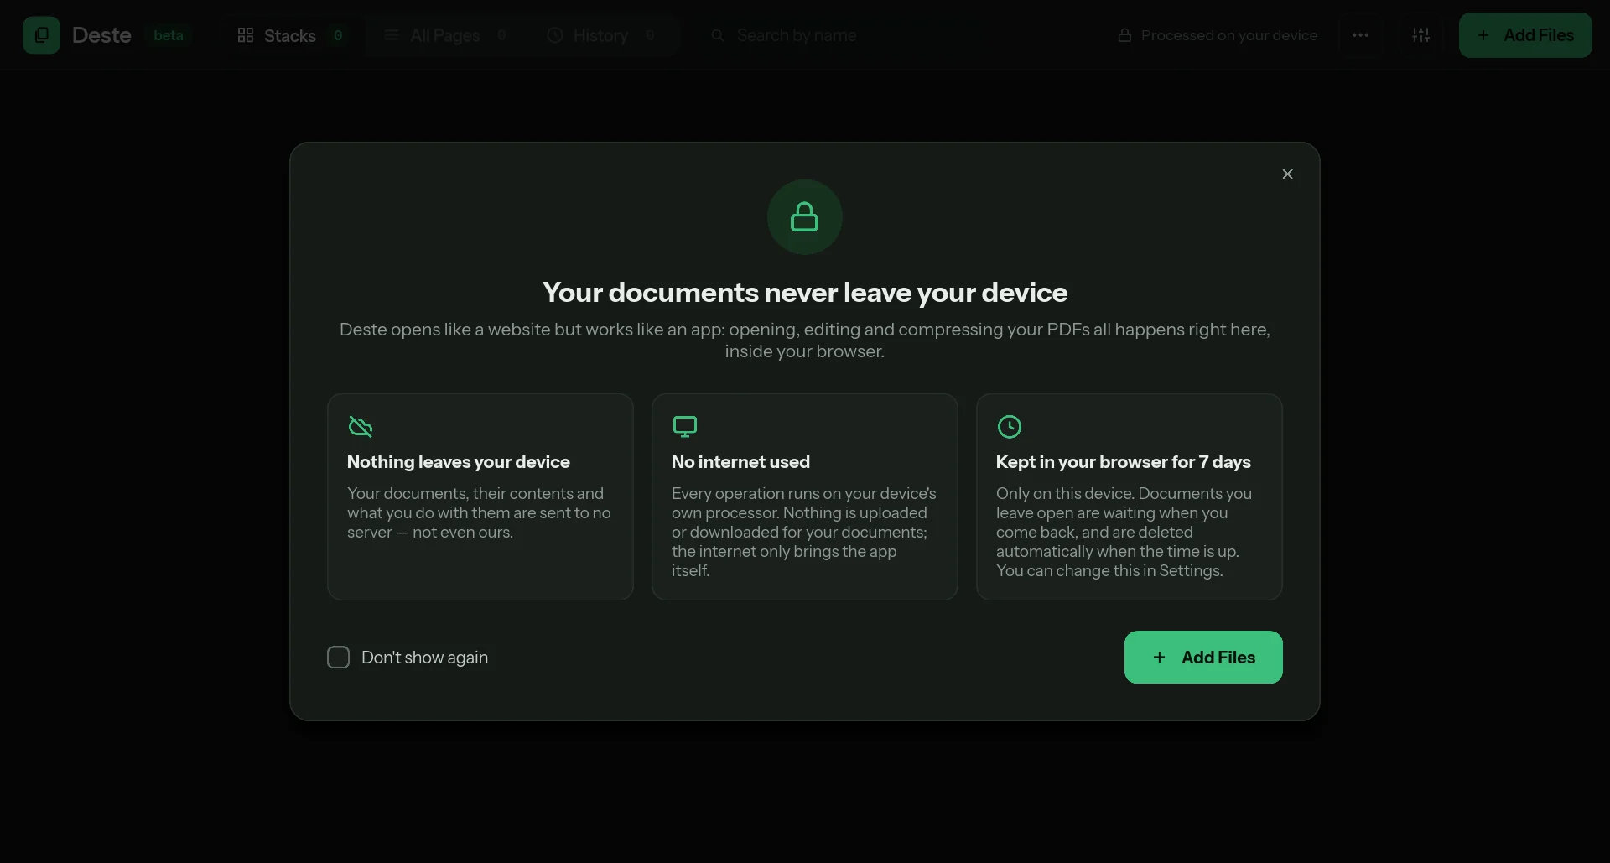Click the Don't show again label

(x=424, y=658)
